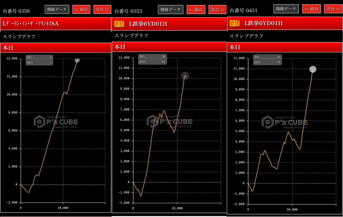343x217 pixels.
Task: Click the graph endpoint marker for machine 0358
Action: (x=77, y=60)
